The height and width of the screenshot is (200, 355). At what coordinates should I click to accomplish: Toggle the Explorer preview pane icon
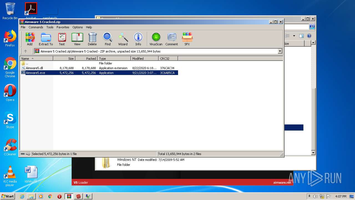[x=301, y=36]
